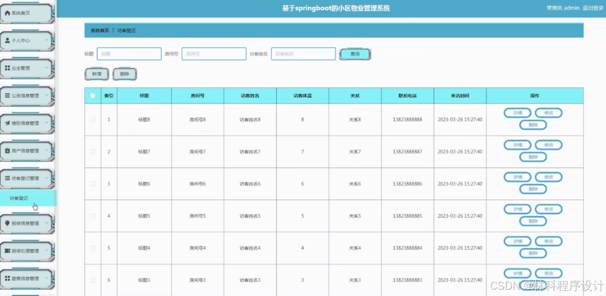Click 退出登录 to log out

593,8
